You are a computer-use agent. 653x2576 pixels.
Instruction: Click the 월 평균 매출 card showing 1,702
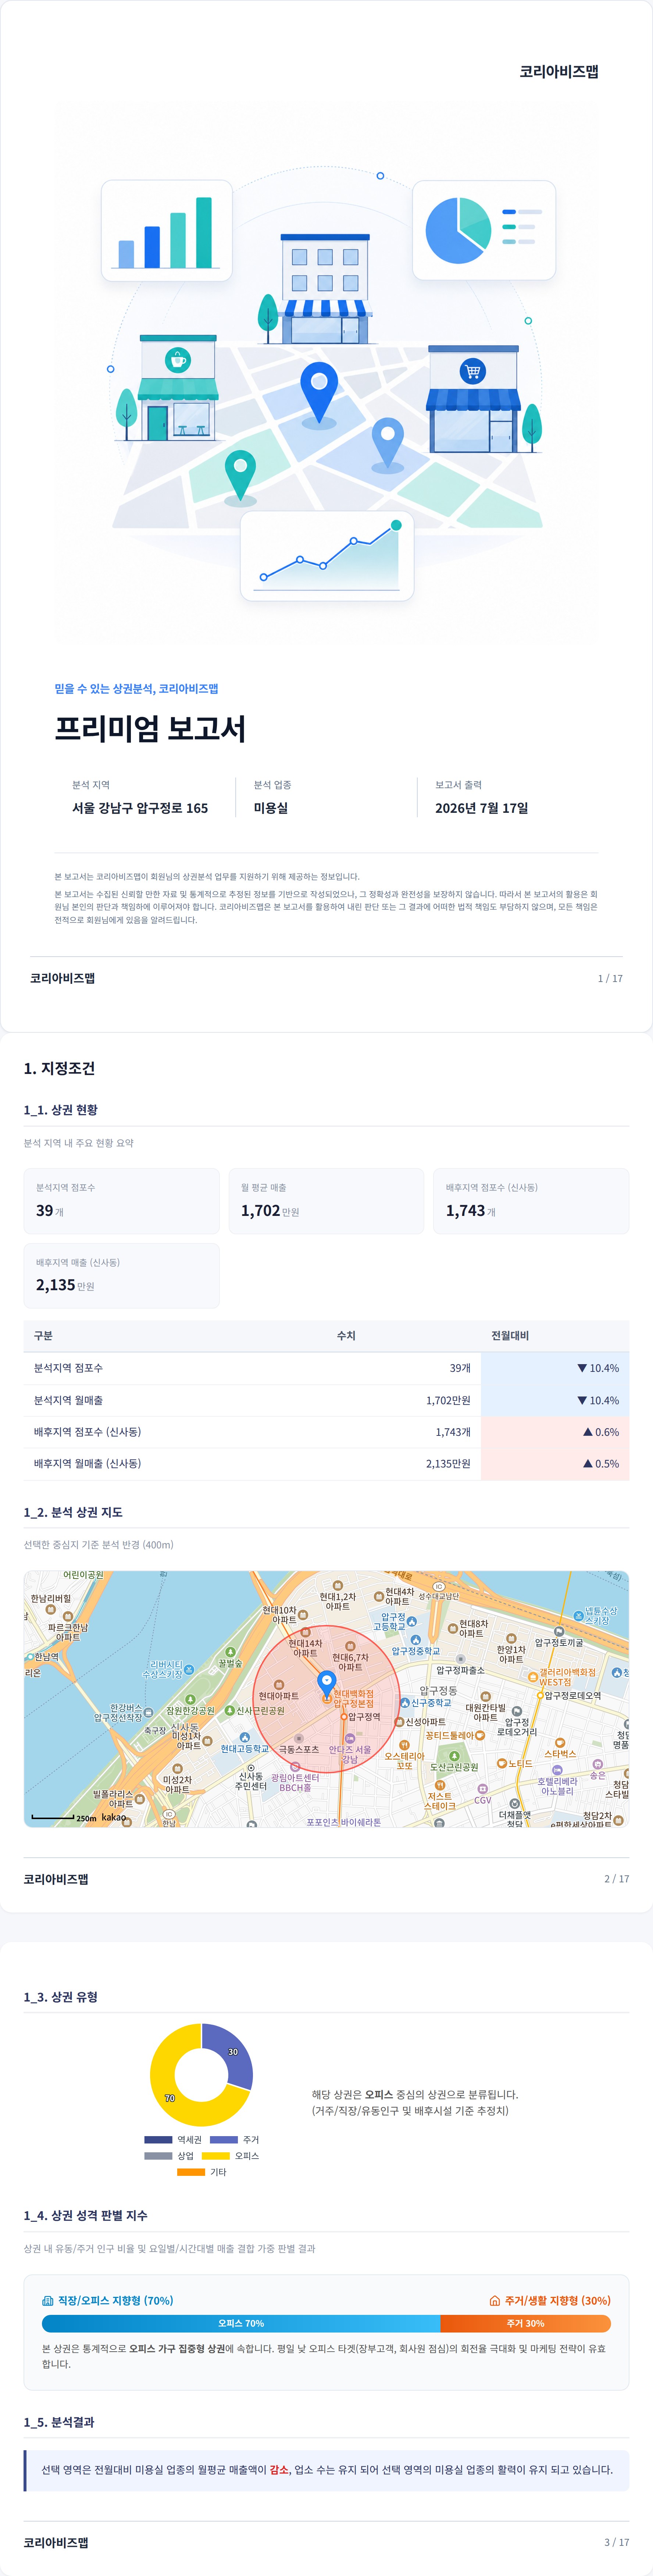click(x=326, y=1201)
